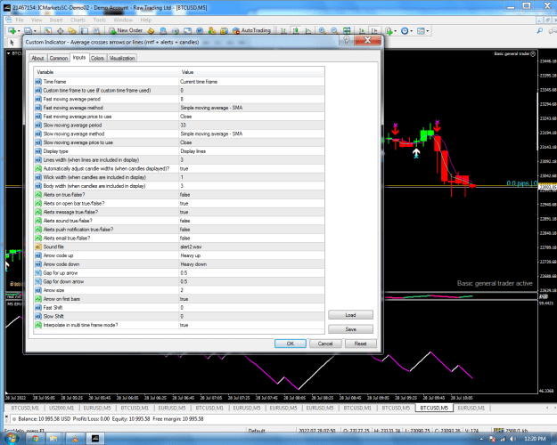Viewport: 557px width, 445px height.
Task: Open the periods clock icon
Action: pyautogui.click(x=405, y=31)
